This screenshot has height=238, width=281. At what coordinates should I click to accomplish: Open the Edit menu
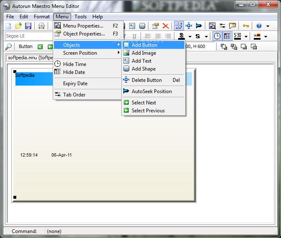(24, 17)
